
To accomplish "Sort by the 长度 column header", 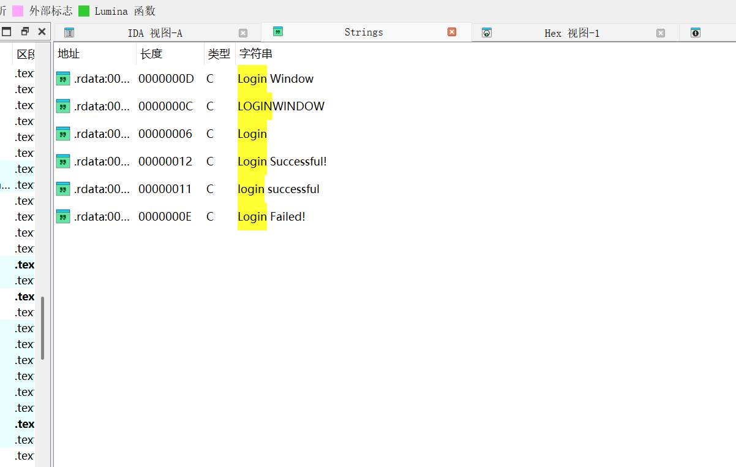I will (x=170, y=54).
